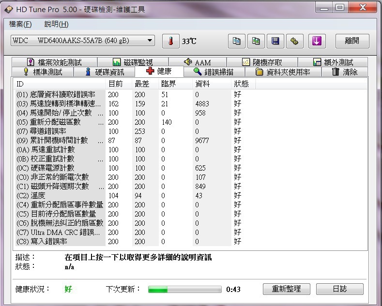This screenshot has height=306, width=382.
Task: Switch to the 錯誤掃描 tab
Action: click(x=214, y=72)
